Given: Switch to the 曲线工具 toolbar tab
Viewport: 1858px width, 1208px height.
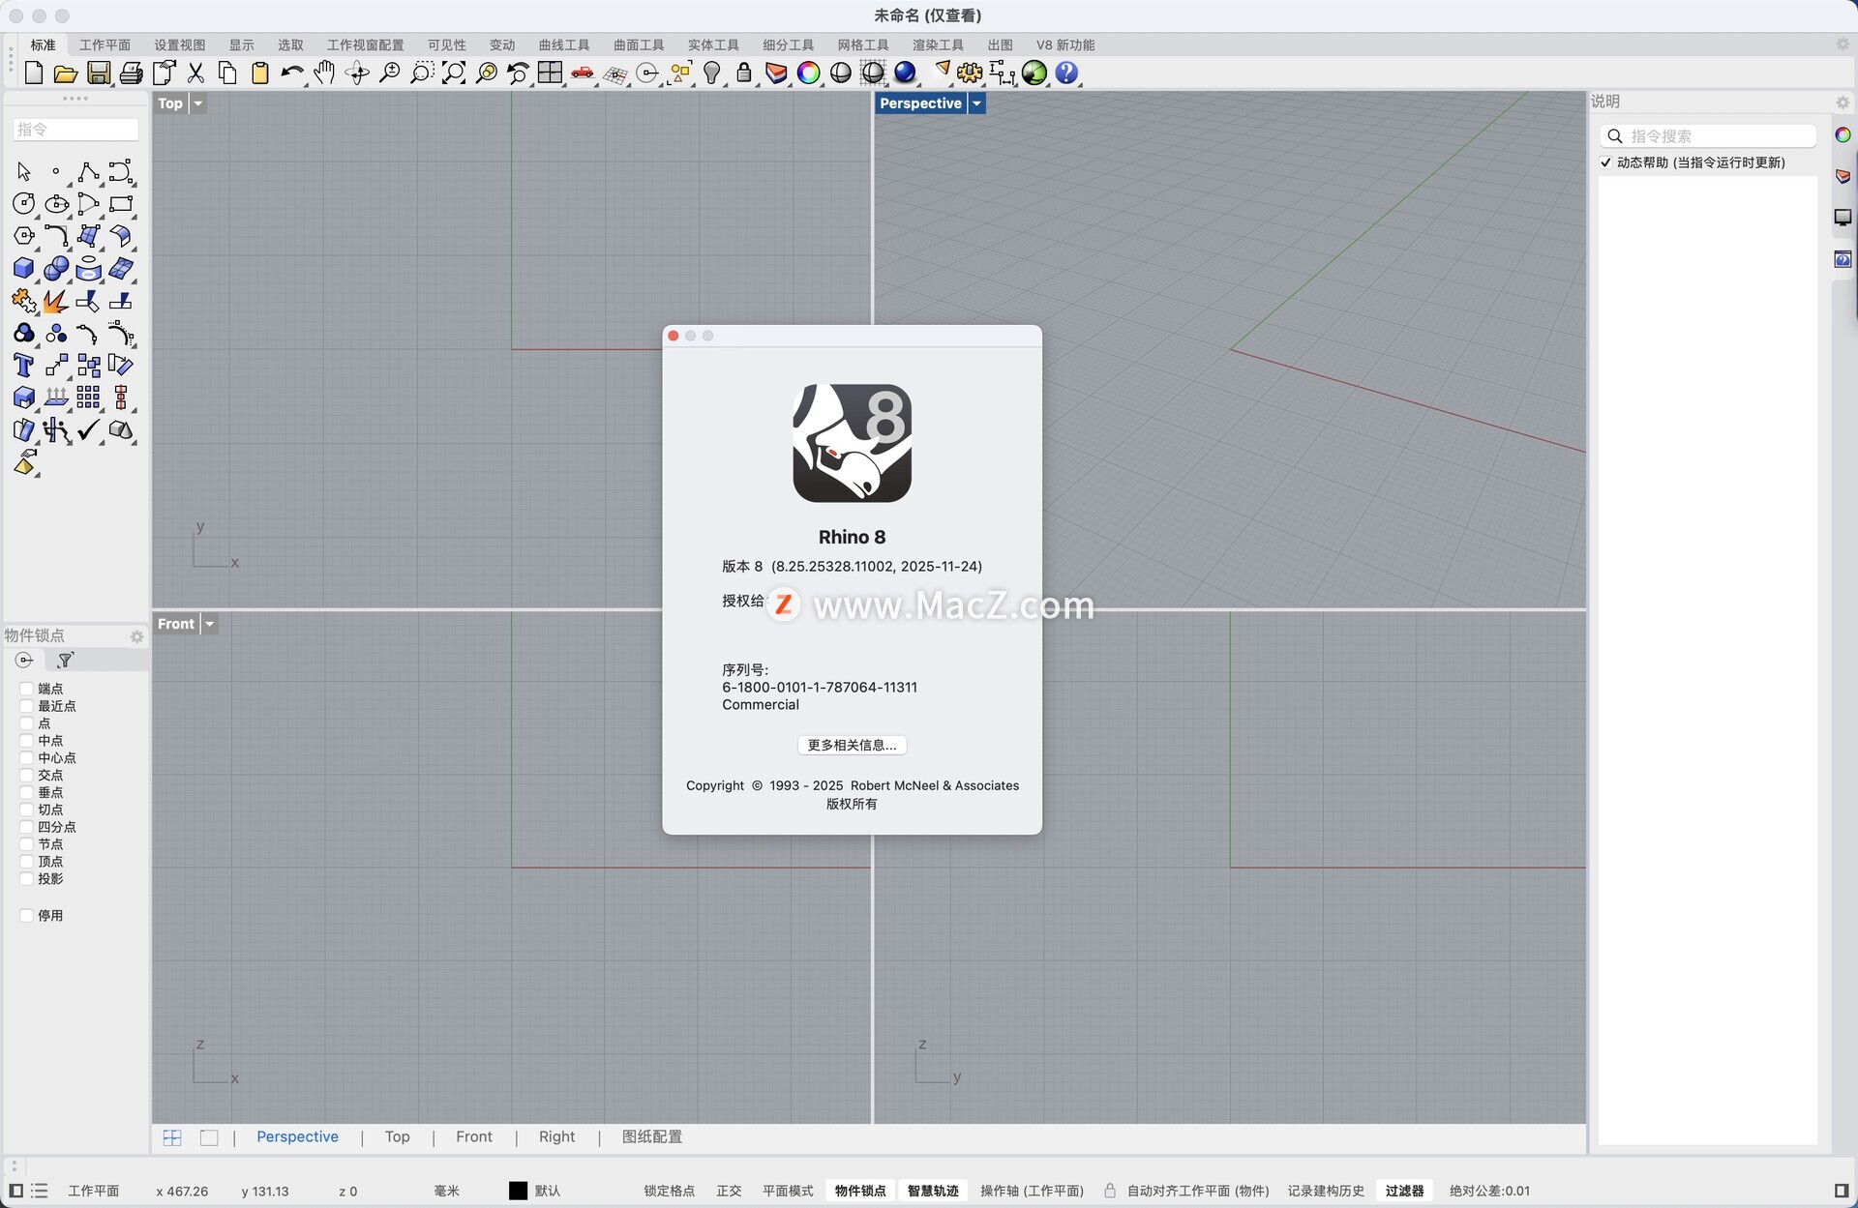Looking at the screenshot, I should pos(563,45).
